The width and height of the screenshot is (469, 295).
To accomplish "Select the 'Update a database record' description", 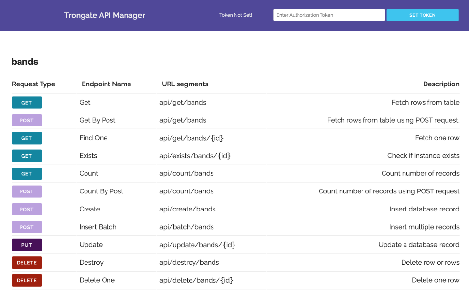I will [419, 245].
